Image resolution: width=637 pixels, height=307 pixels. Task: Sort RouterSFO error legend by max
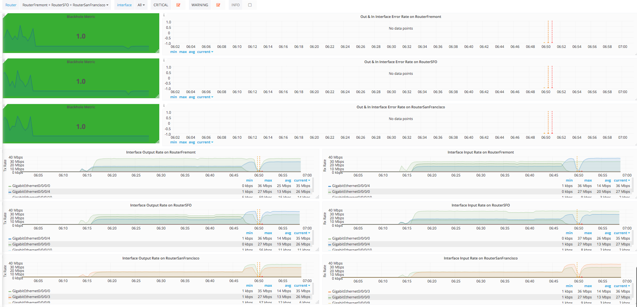pyautogui.click(x=183, y=97)
